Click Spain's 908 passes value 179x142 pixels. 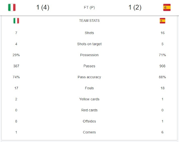point(162,66)
